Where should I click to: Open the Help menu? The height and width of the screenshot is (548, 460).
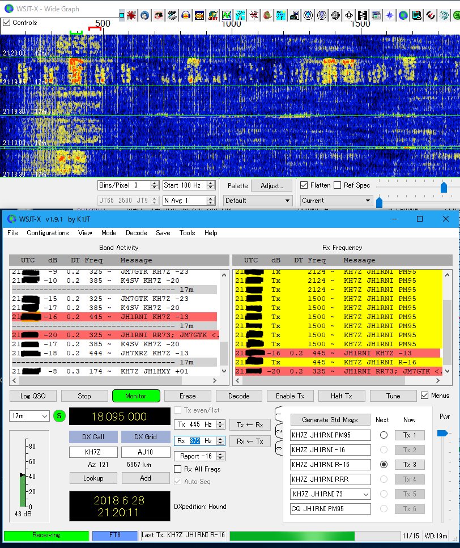(x=211, y=233)
